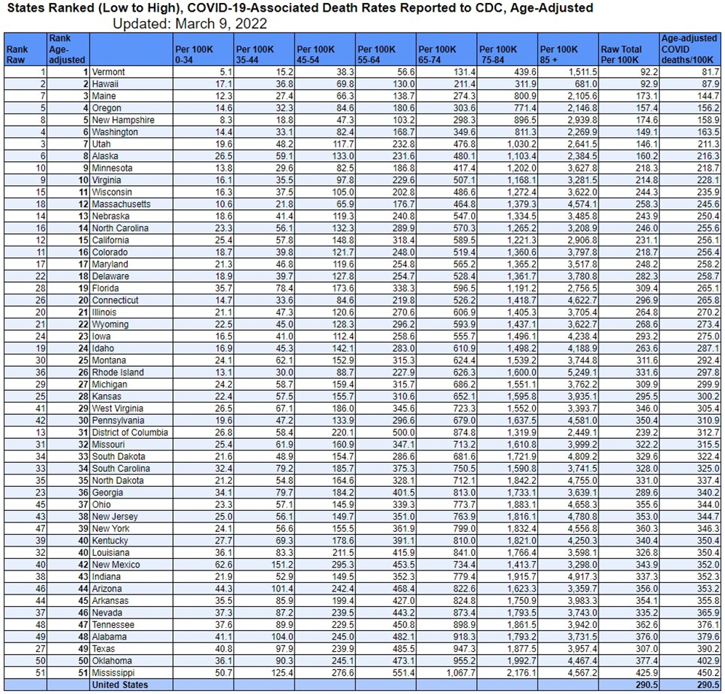Click the California state name cell
The width and height of the screenshot is (725, 694).
point(111,240)
